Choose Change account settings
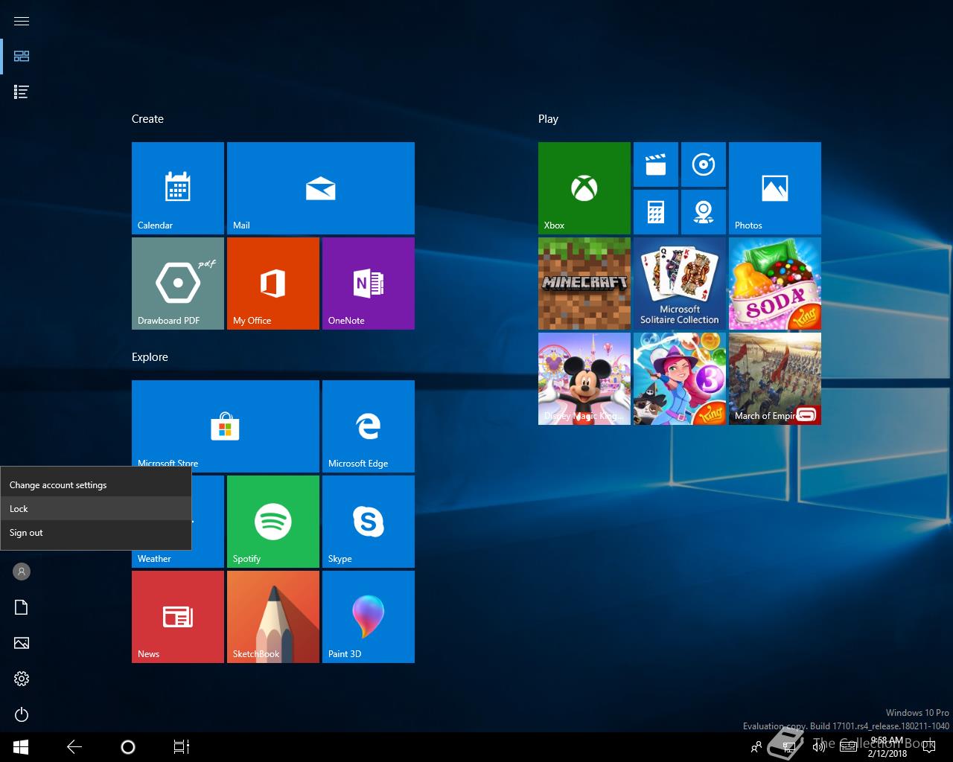 [95, 485]
